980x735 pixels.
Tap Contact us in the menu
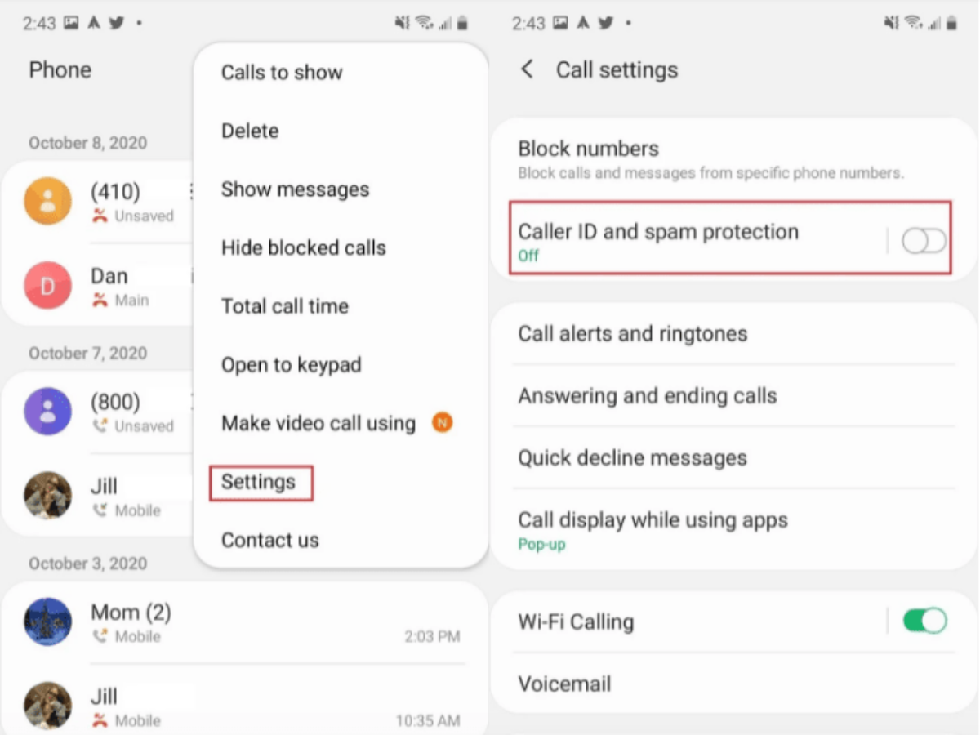(x=270, y=540)
